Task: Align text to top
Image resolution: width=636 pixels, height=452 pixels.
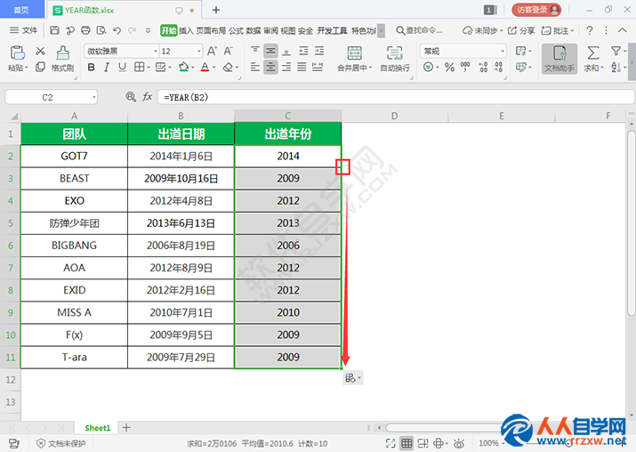Action: 254,51
